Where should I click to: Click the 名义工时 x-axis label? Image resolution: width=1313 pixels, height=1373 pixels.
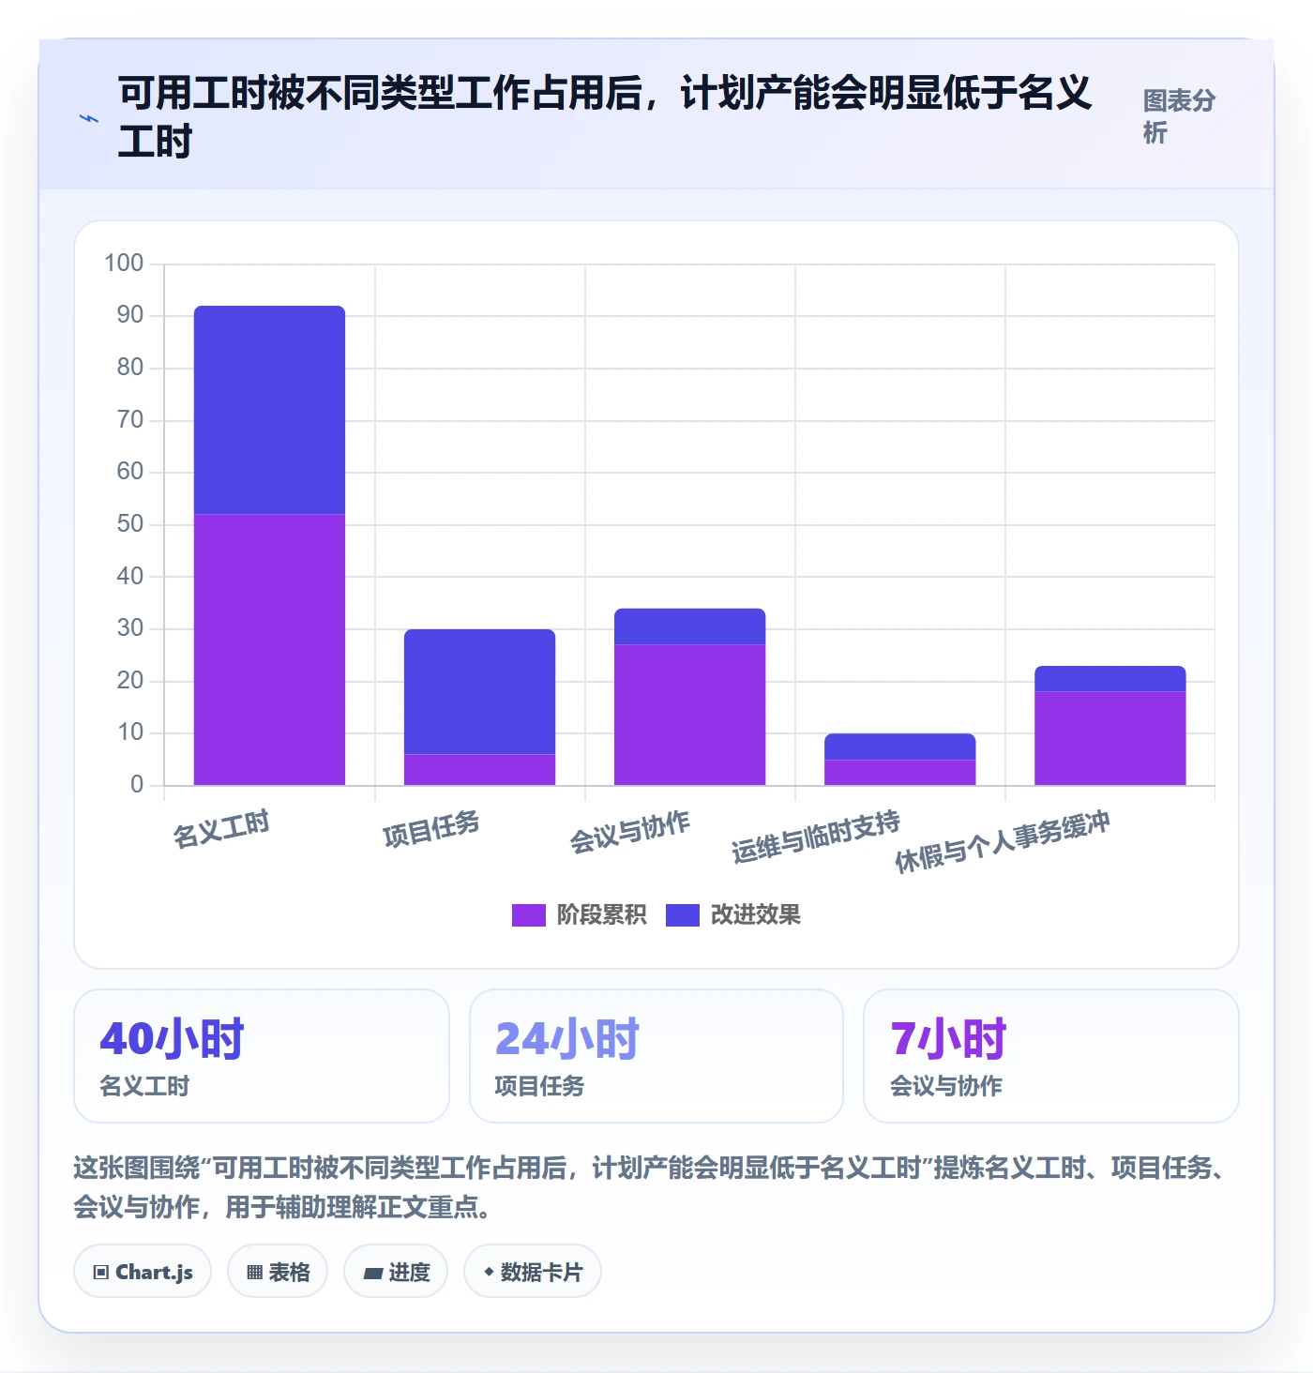pos(221,829)
